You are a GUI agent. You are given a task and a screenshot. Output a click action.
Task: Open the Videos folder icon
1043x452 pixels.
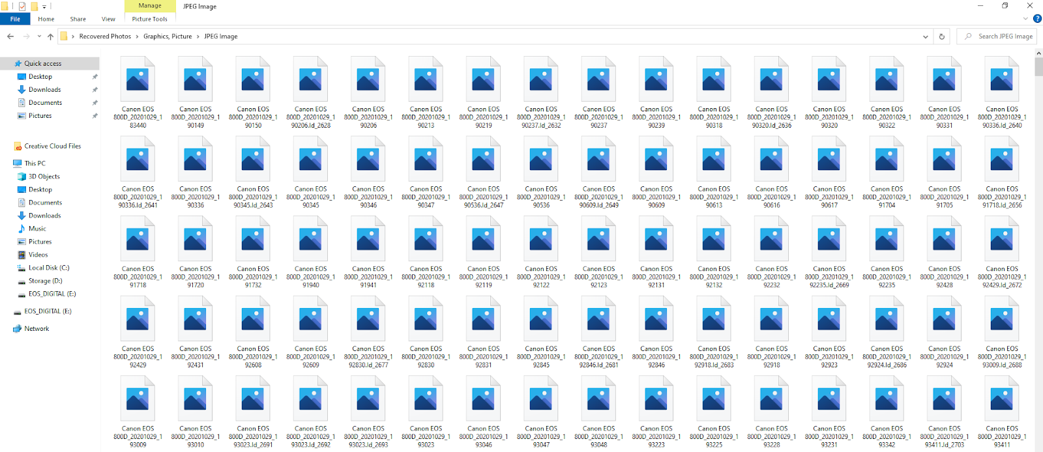pos(22,255)
